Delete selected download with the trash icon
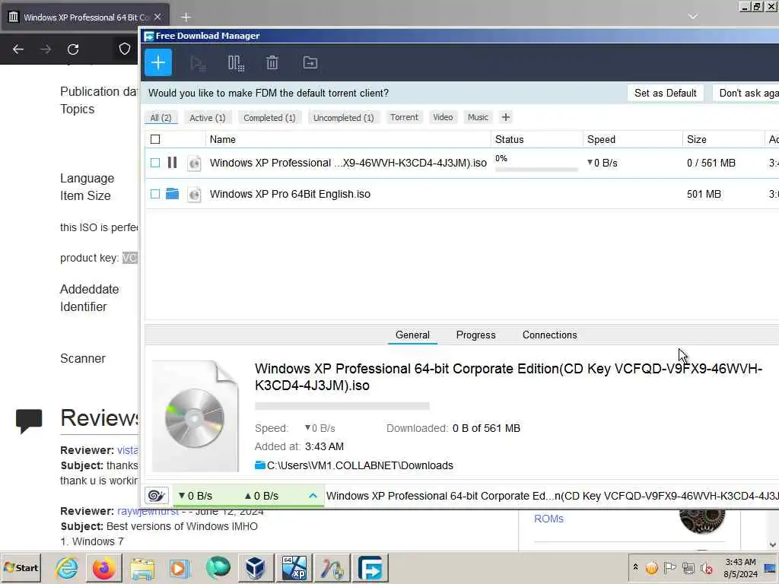Screen dimensions: 779x584 (272, 63)
